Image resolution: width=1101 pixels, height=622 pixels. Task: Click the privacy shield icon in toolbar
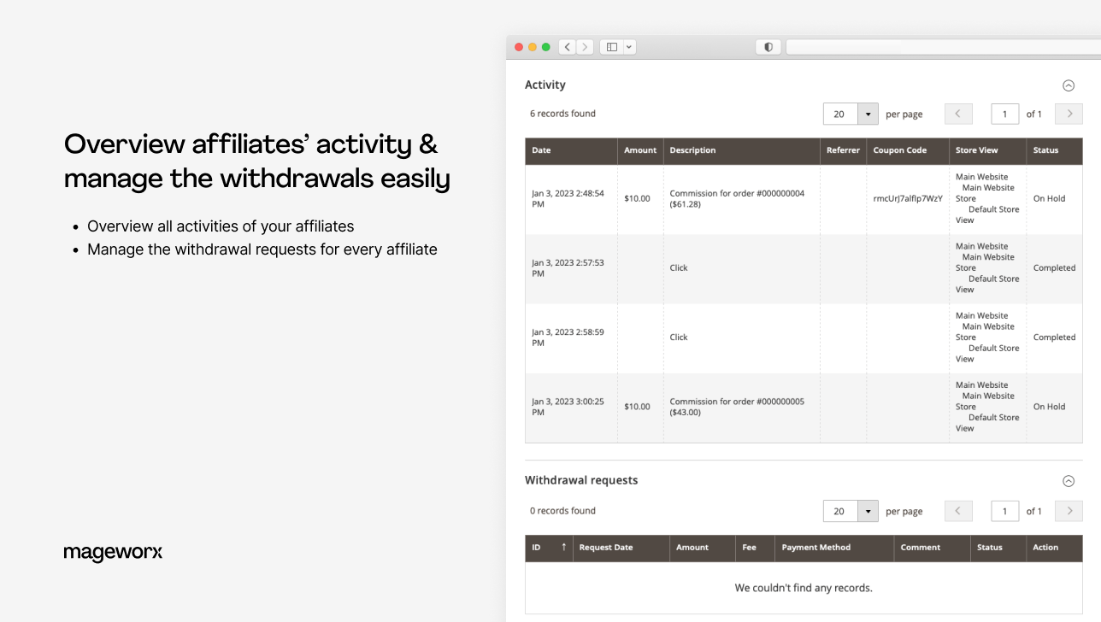pyautogui.click(x=768, y=47)
